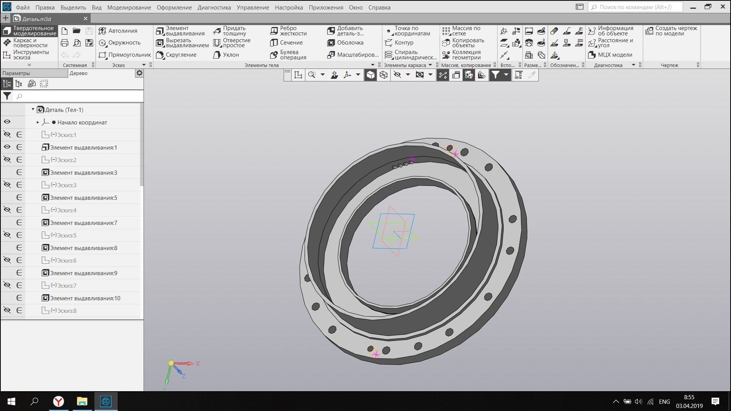
Task: Collapse the Деталь (Тел-1) tree root
Action: click(x=33, y=110)
